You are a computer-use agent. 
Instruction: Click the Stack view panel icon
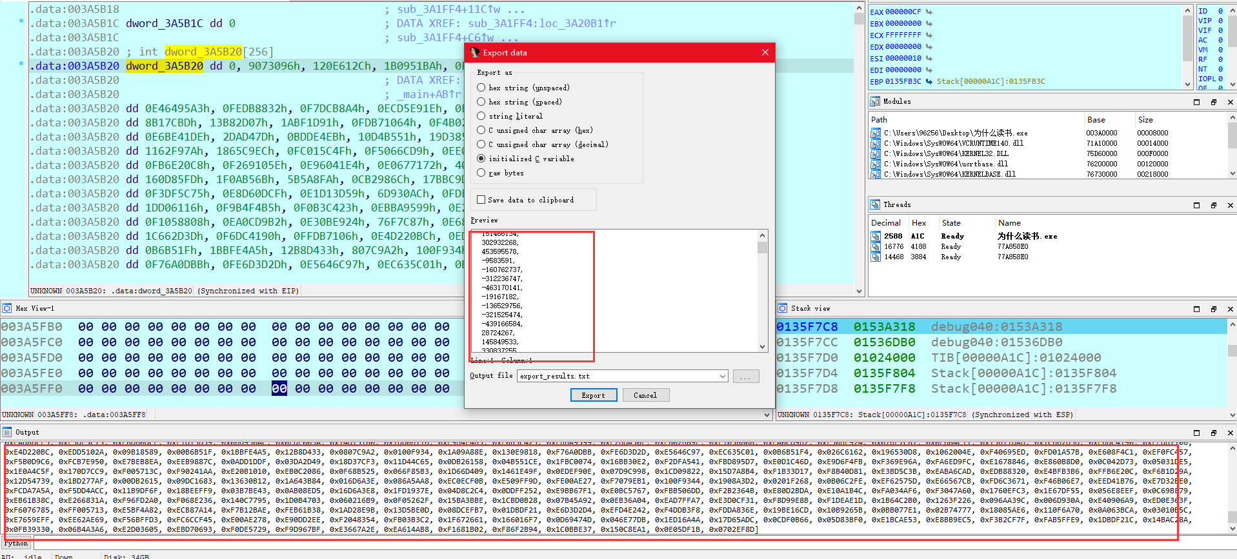[x=783, y=308]
